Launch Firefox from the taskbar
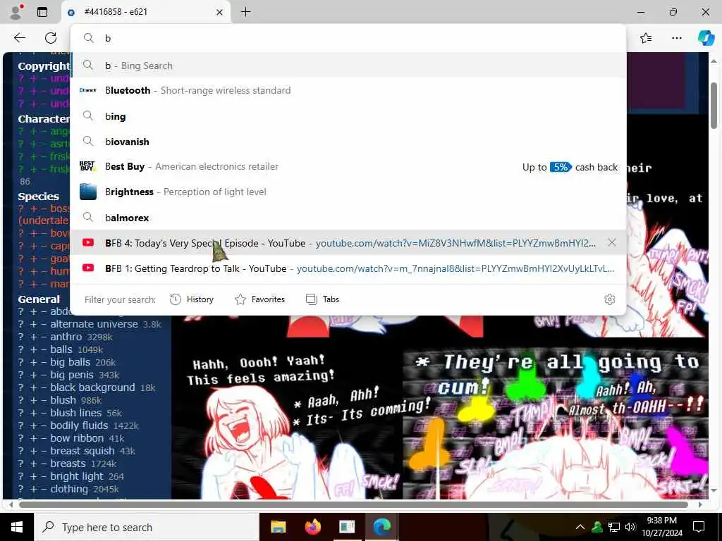722x541 pixels. point(312,527)
